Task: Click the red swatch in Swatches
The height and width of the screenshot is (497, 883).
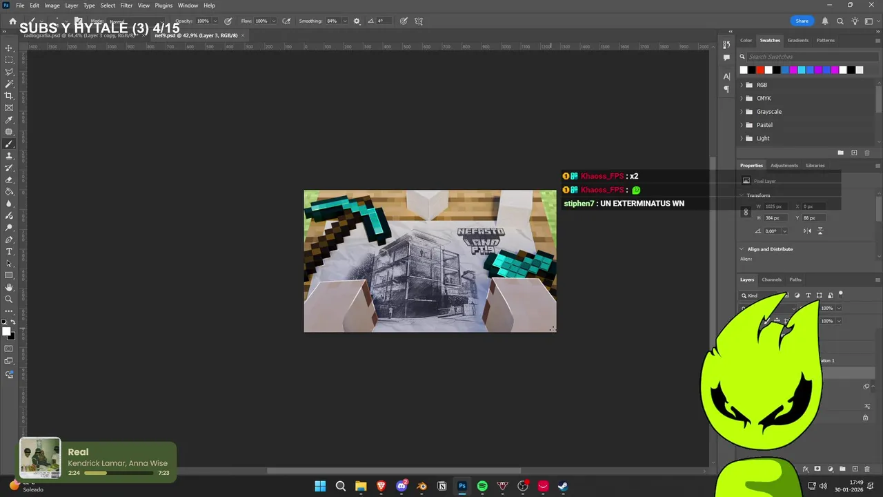Action: 760,70
